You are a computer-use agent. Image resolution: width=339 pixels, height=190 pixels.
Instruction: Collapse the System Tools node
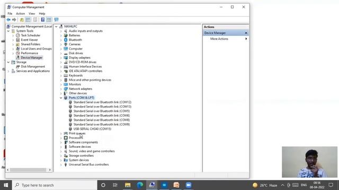click(8, 31)
